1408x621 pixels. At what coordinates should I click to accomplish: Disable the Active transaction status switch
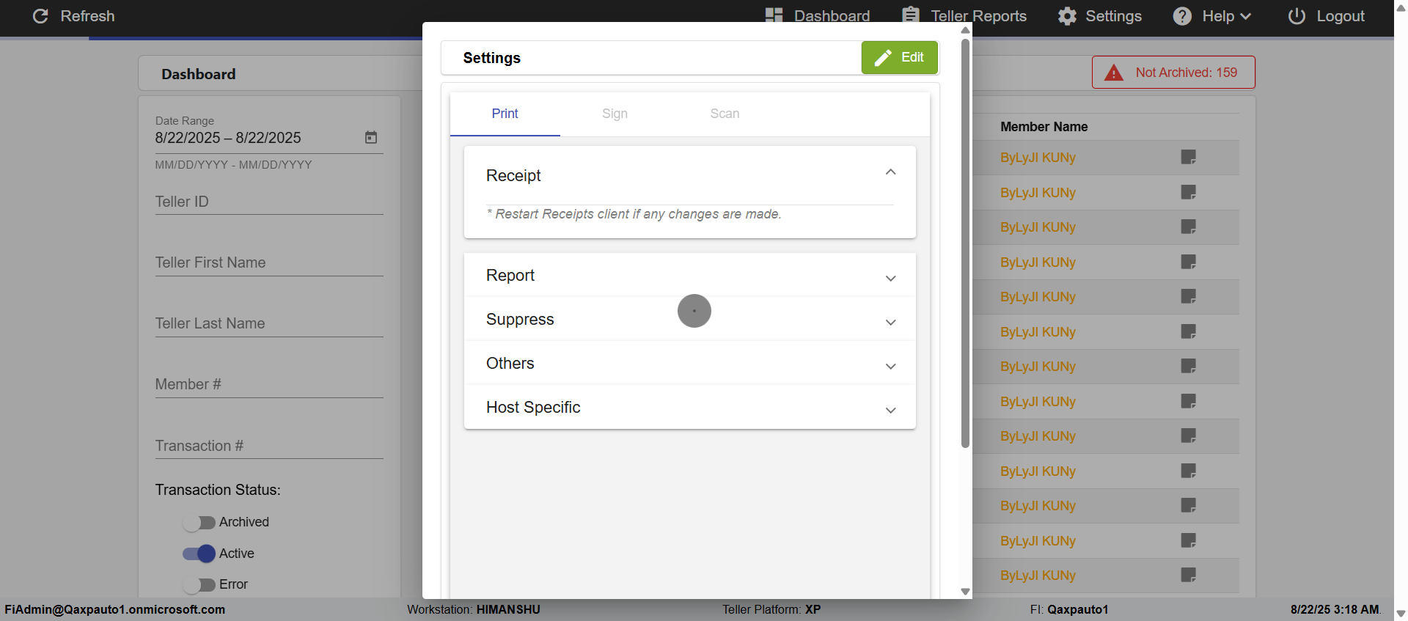tap(199, 554)
